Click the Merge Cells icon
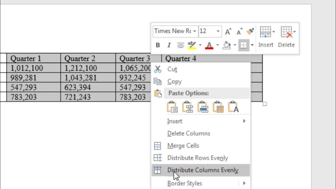Image resolution: width=336 pixels, height=189 pixels. (x=157, y=146)
